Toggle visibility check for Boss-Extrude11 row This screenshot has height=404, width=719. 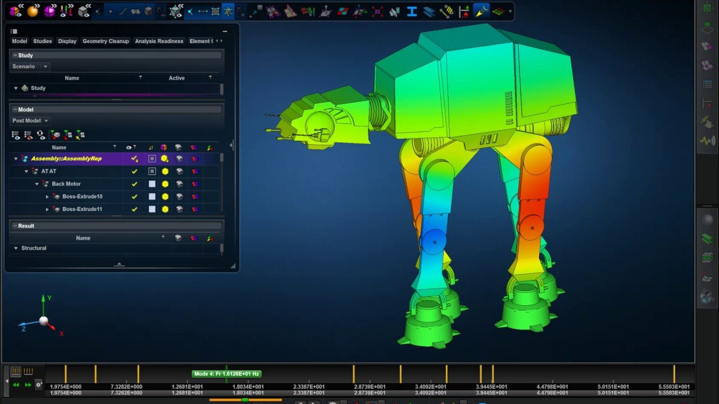(x=134, y=209)
